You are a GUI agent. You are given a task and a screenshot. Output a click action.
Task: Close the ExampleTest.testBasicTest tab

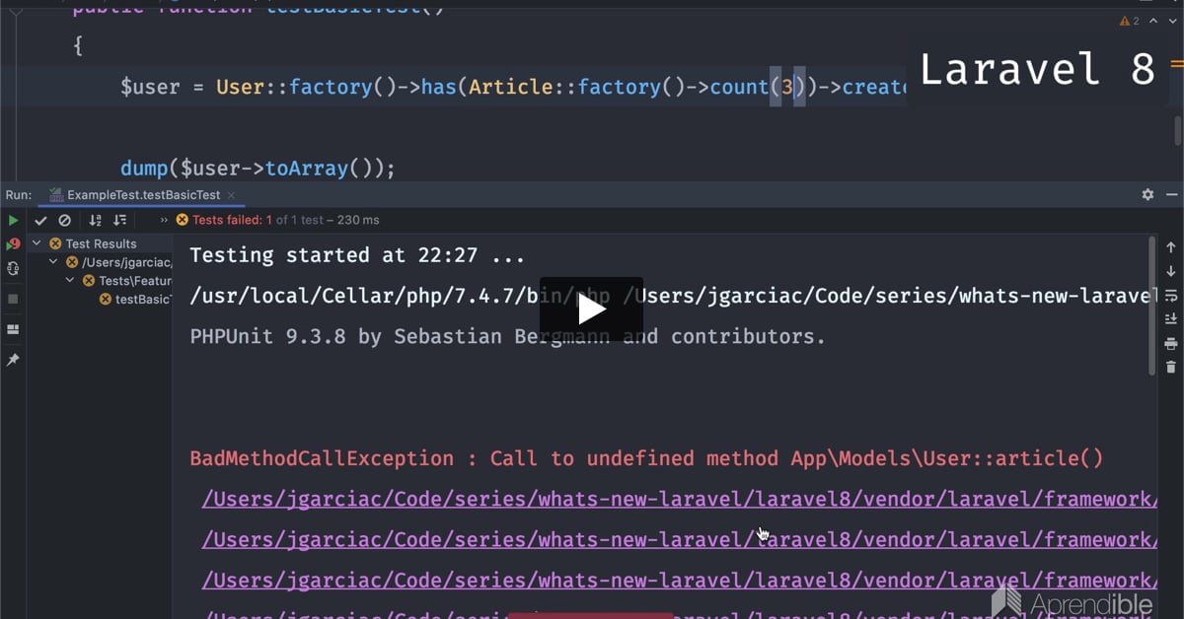231,195
